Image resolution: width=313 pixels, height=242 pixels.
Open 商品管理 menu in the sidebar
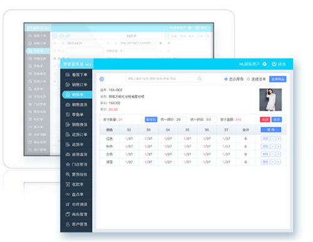tap(76, 214)
